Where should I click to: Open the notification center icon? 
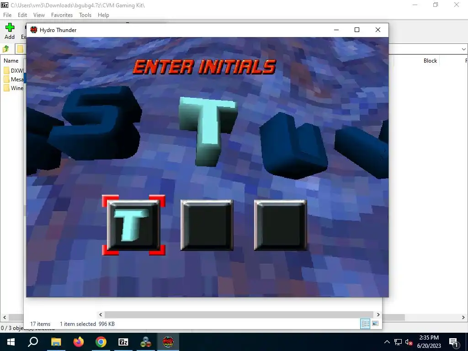coord(454,342)
